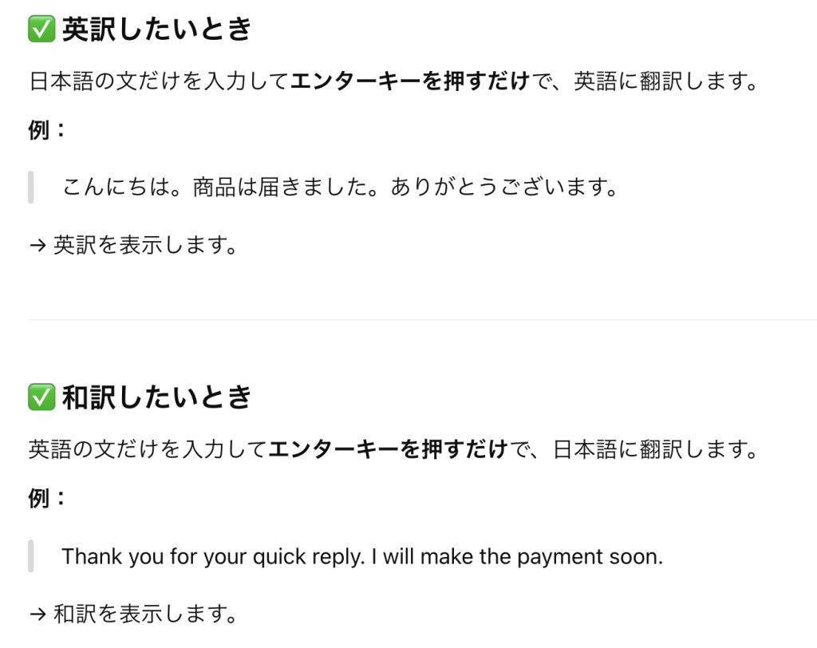This screenshot has width=817, height=648.
Task: Click the green checkmark beside 和訳したいとき
Action: pos(41,397)
